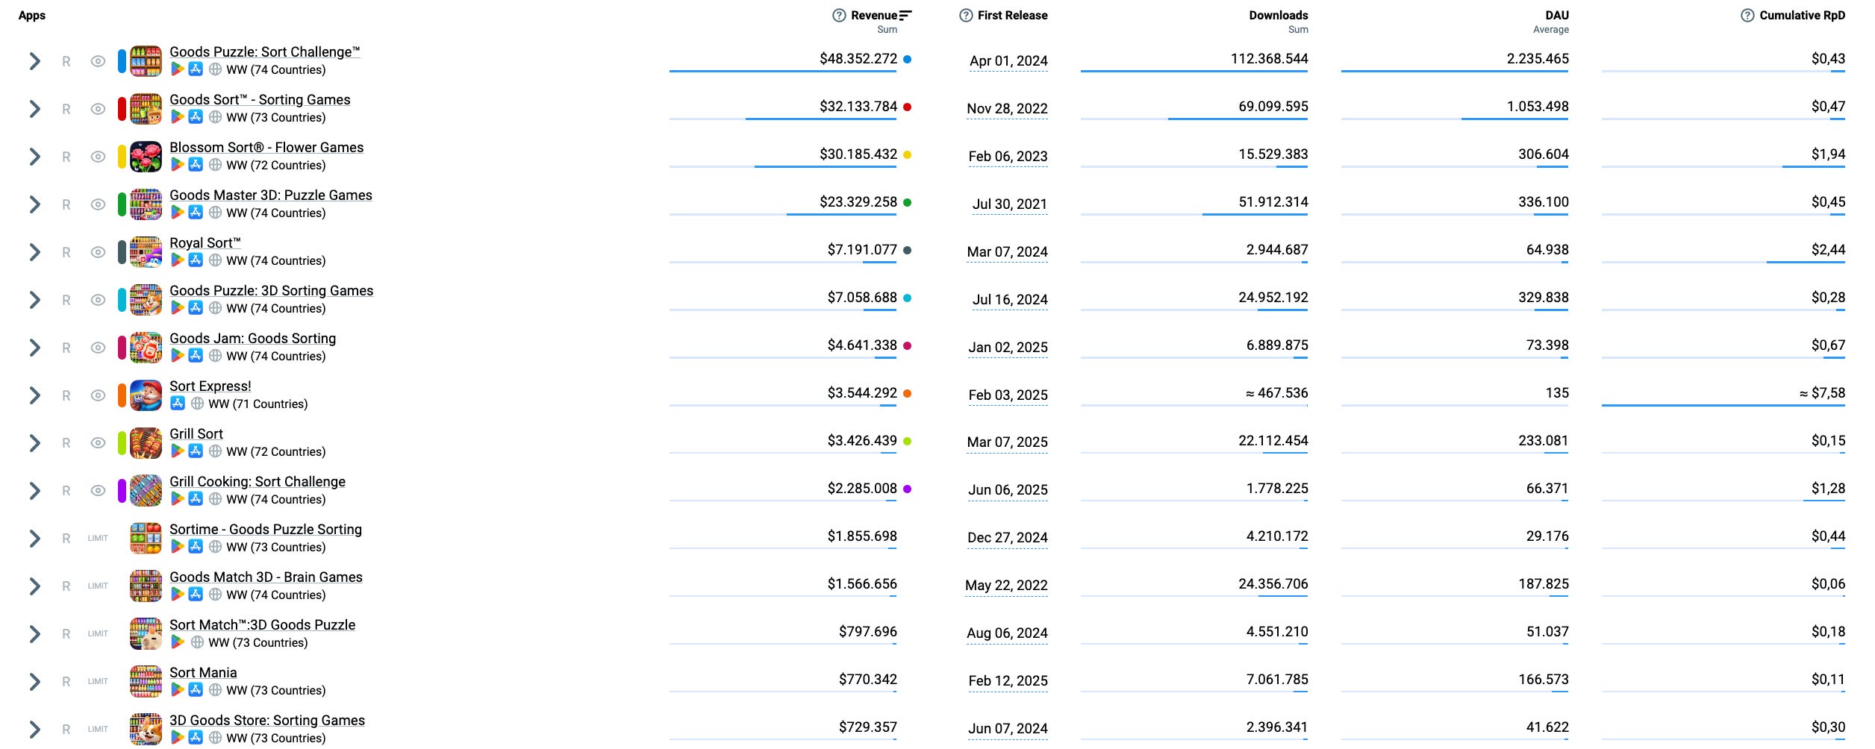
Task: Click the Goods Master 3D app thumbnail
Action: point(146,204)
